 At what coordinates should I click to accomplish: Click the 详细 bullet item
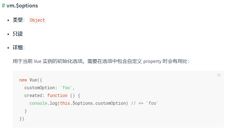point(18,48)
